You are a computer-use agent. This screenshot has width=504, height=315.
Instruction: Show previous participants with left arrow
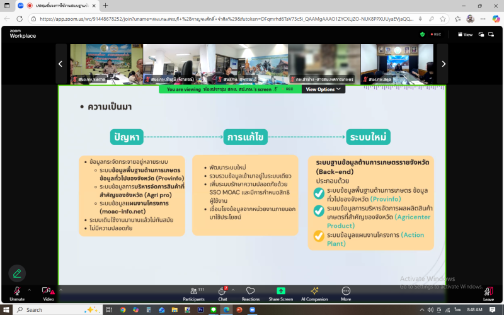point(60,64)
